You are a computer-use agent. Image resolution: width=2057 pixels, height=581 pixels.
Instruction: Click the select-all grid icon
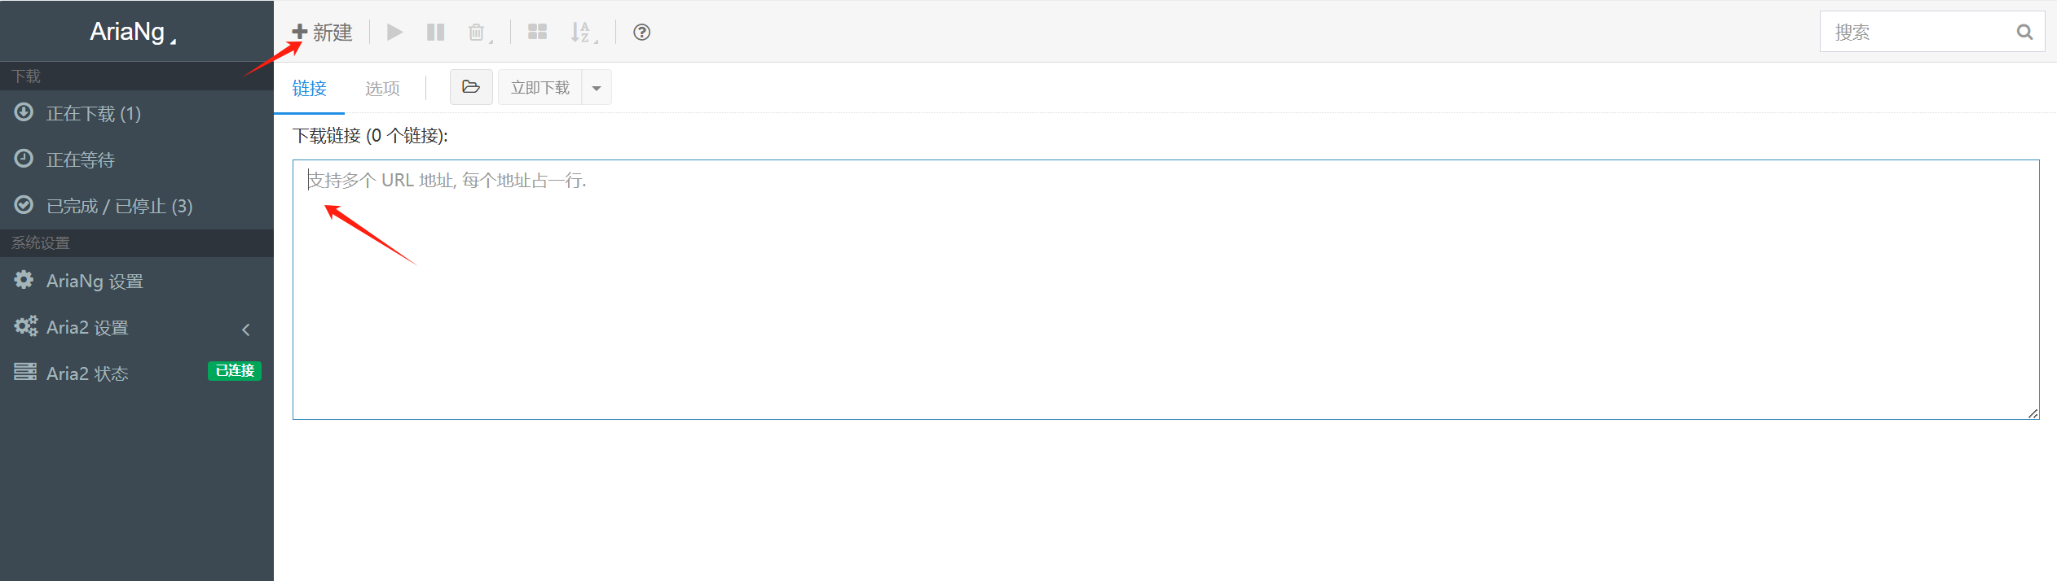coord(537,32)
